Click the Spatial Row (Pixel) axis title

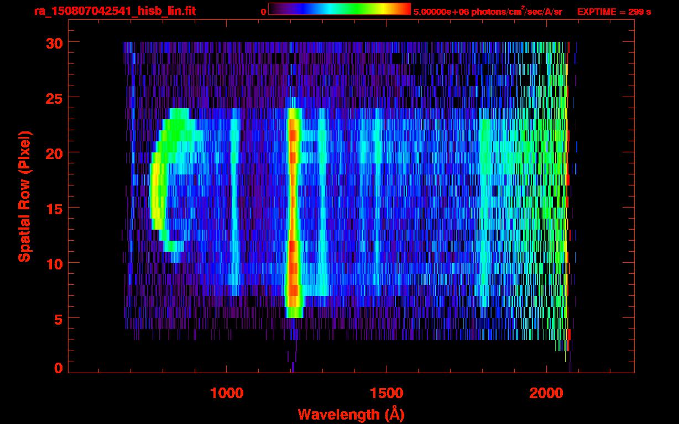[x=24, y=197]
